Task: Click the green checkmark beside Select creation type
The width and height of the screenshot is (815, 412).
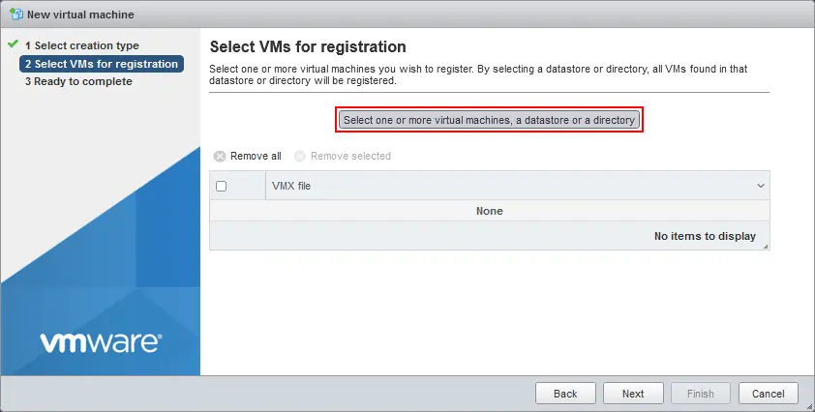Action: [x=13, y=44]
